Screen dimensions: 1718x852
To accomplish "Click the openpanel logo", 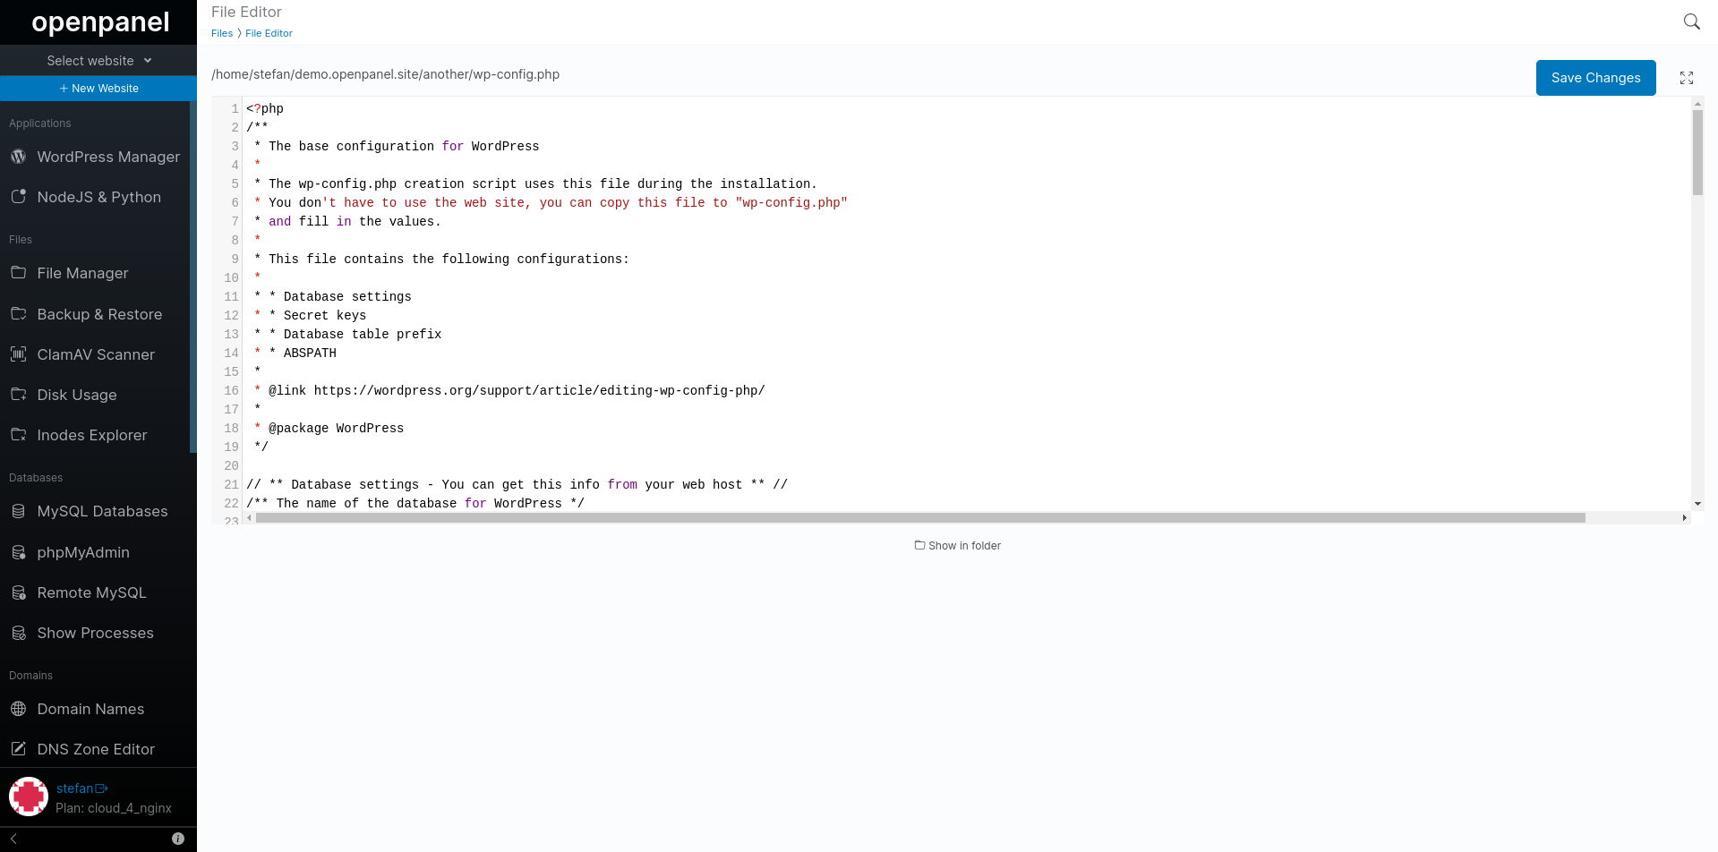I will [x=100, y=21].
